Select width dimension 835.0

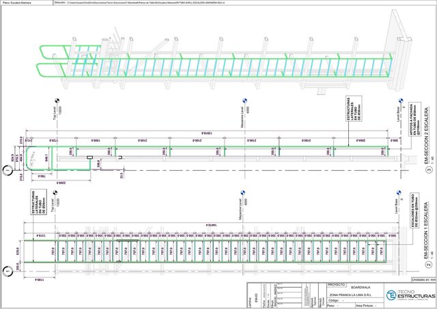[18, 251]
